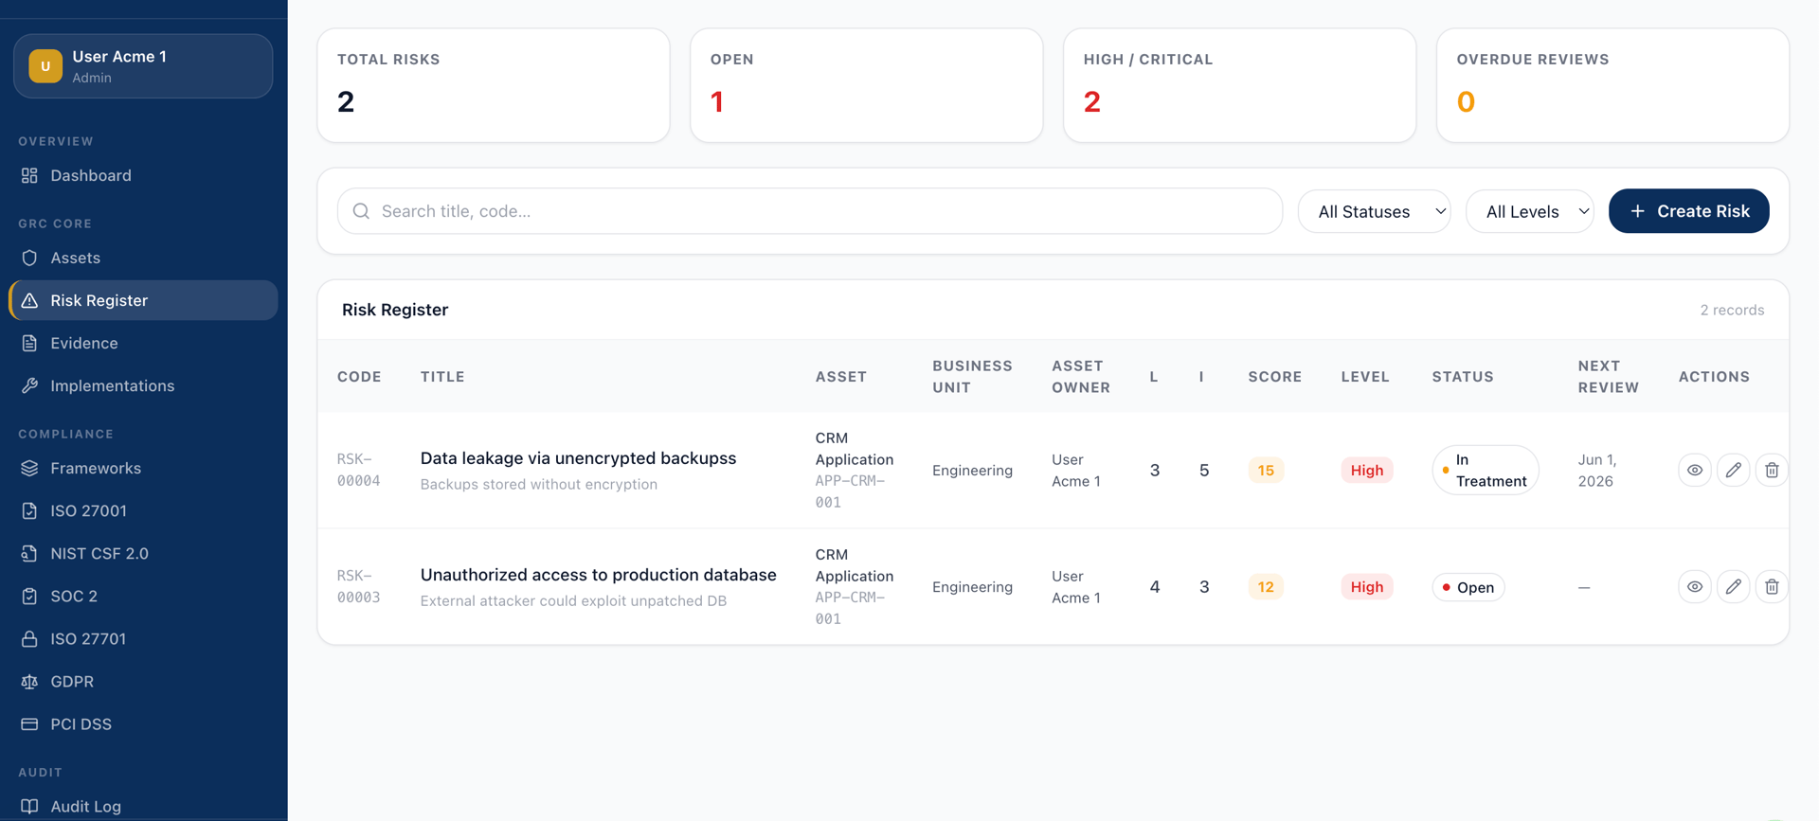The height and width of the screenshot is (821, 1819).
Task: Click the magnifier icon in the search bar
Action: [x=361, y=211]
